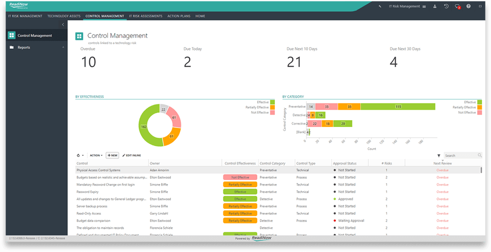Click the search magnifier icon
This screenshot has width=491, height=252.
[x=479, y=155]
